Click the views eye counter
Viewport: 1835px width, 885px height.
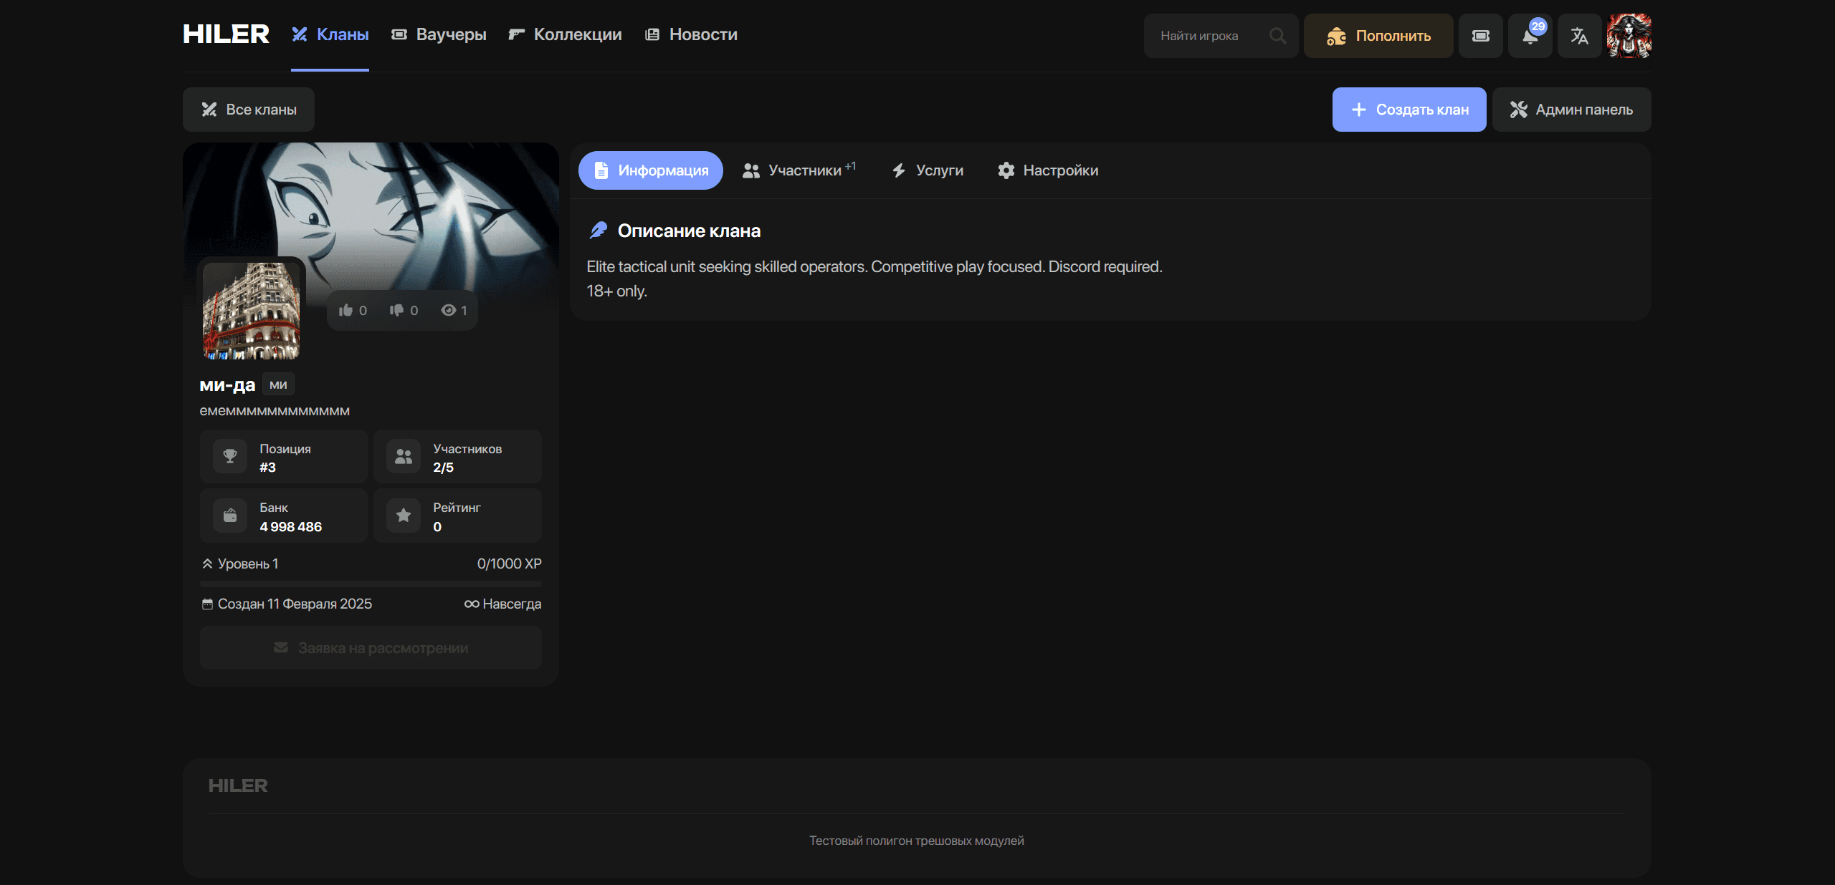454,310
